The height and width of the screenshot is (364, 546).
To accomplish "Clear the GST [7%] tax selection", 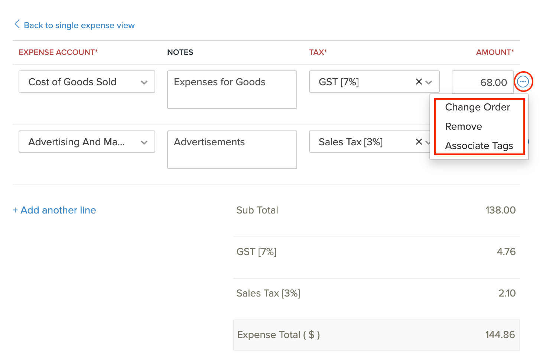I will tap(419, 82).
